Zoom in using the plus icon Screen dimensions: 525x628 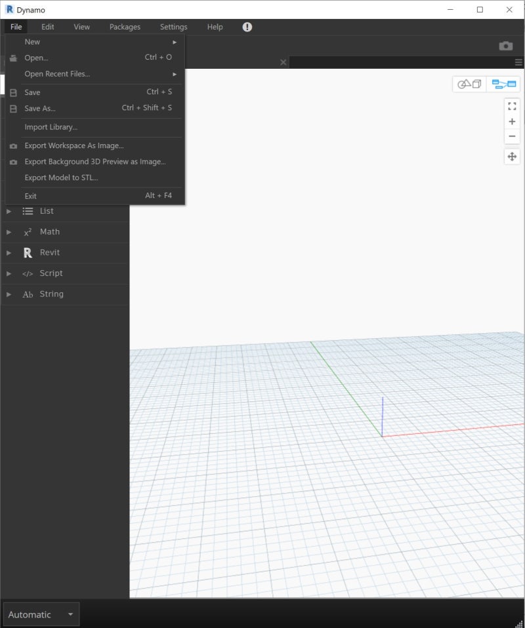(512, 121)
